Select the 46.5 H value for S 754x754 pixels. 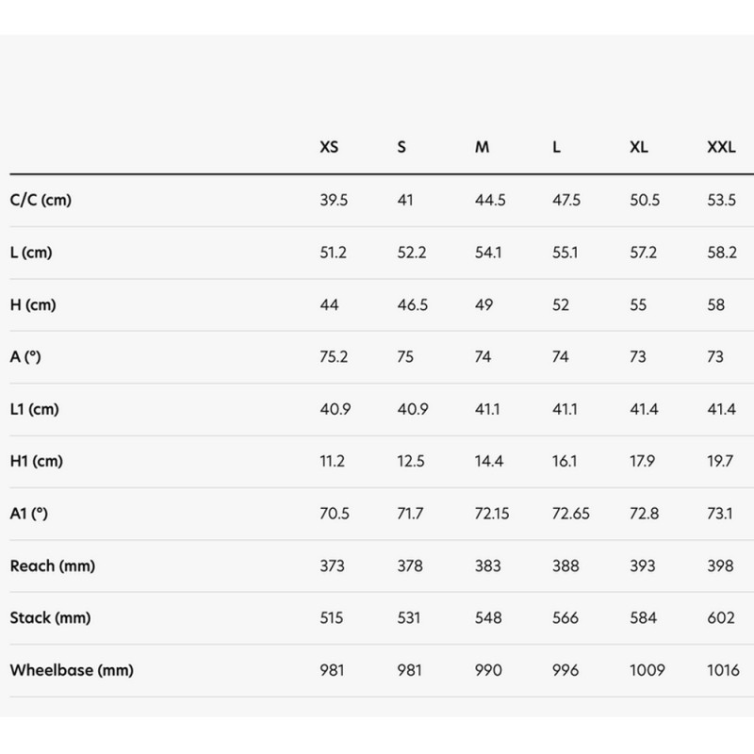coord(412,304)
